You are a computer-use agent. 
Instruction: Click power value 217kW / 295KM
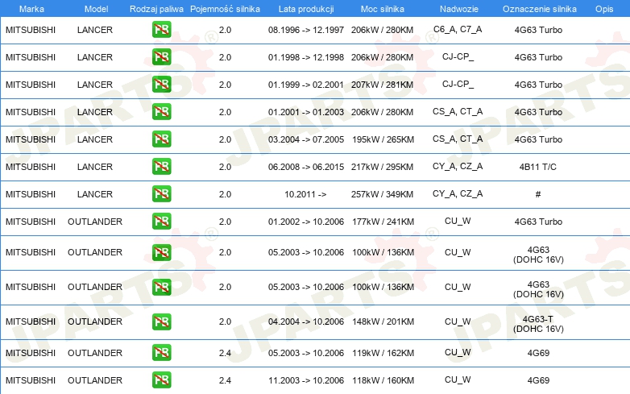click(382, 167)
